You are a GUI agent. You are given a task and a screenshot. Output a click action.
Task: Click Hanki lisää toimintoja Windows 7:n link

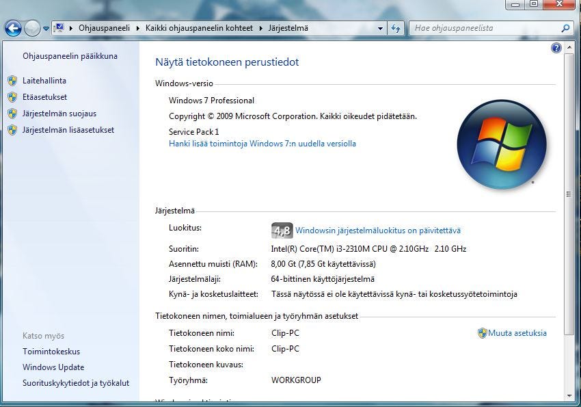(x=262, y=144)
